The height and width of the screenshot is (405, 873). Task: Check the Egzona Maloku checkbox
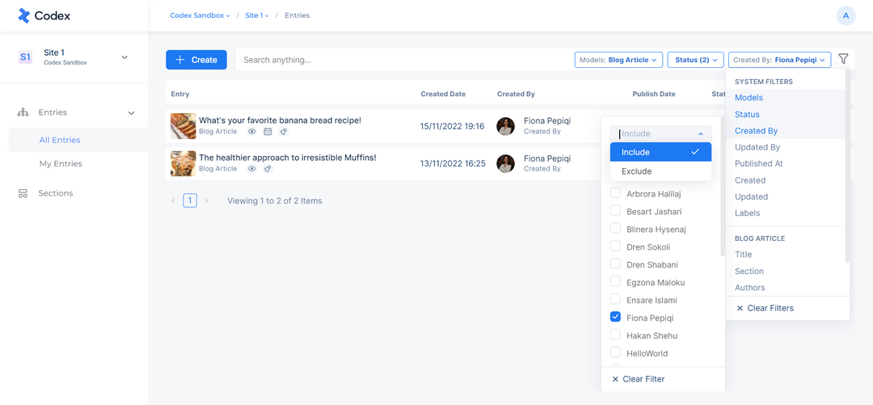(x=616, y=281)
